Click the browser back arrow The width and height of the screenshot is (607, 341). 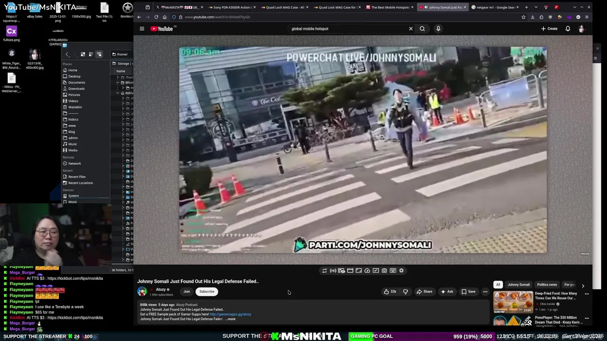139,17
